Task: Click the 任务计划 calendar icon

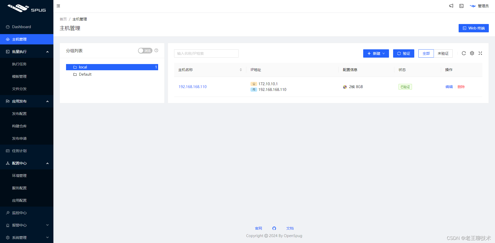Action: coord(8,151)
